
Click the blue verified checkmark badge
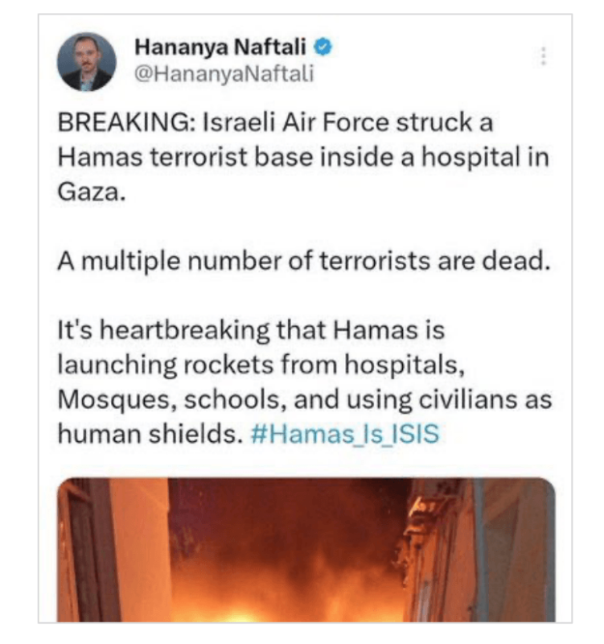pyautogui.click(x=323, y=47)
